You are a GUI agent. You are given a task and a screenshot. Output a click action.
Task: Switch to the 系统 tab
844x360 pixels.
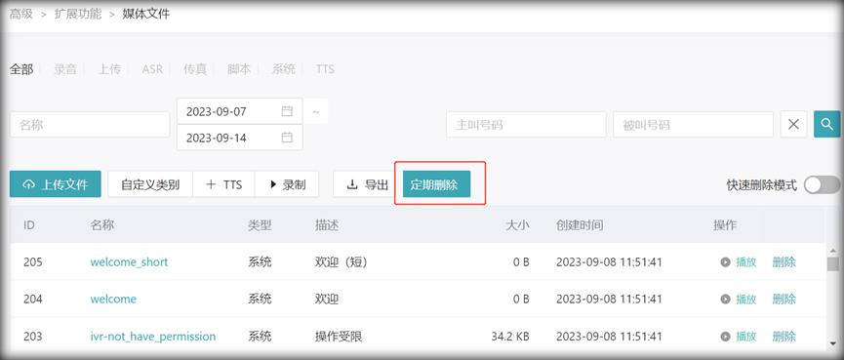coord(283,69)
